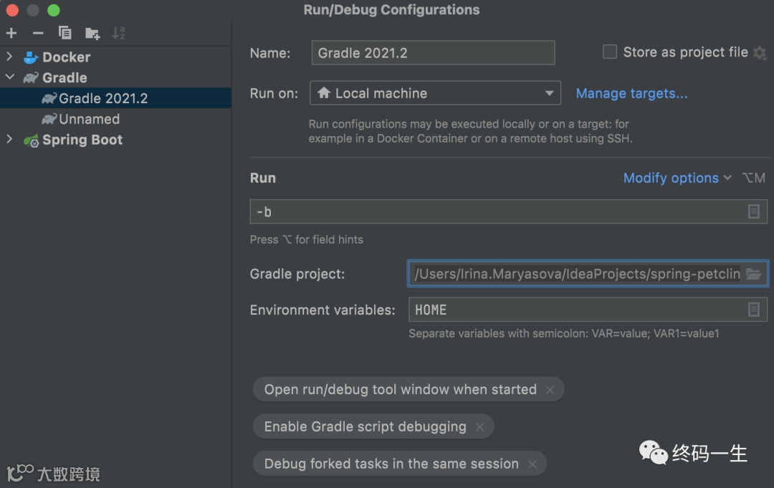
Task: Select the Unnamed Gradle configuration
Action: 89,119
